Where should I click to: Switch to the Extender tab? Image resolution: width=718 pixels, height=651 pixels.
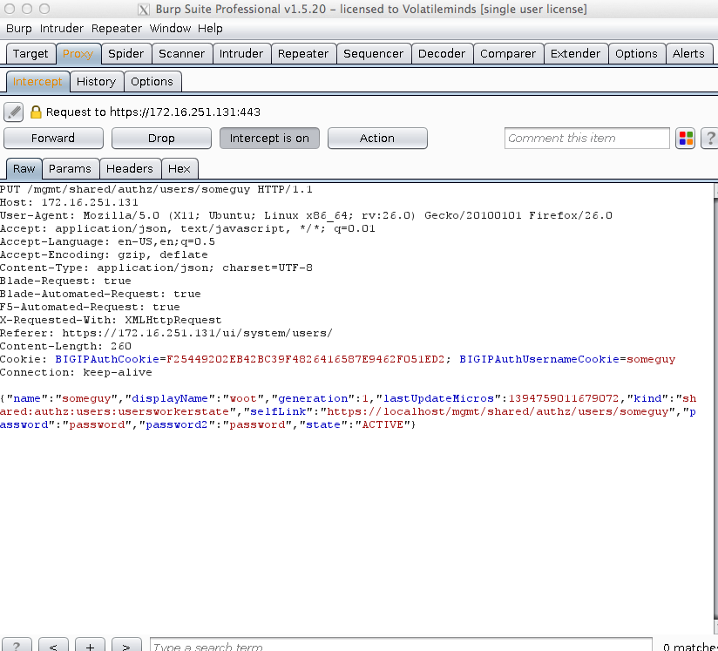(x=576, y=54)
